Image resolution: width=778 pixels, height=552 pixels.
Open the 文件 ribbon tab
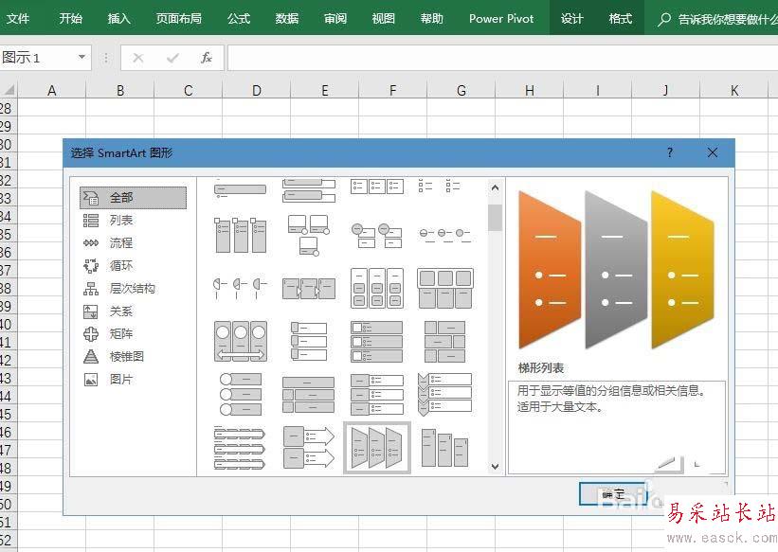18,18
